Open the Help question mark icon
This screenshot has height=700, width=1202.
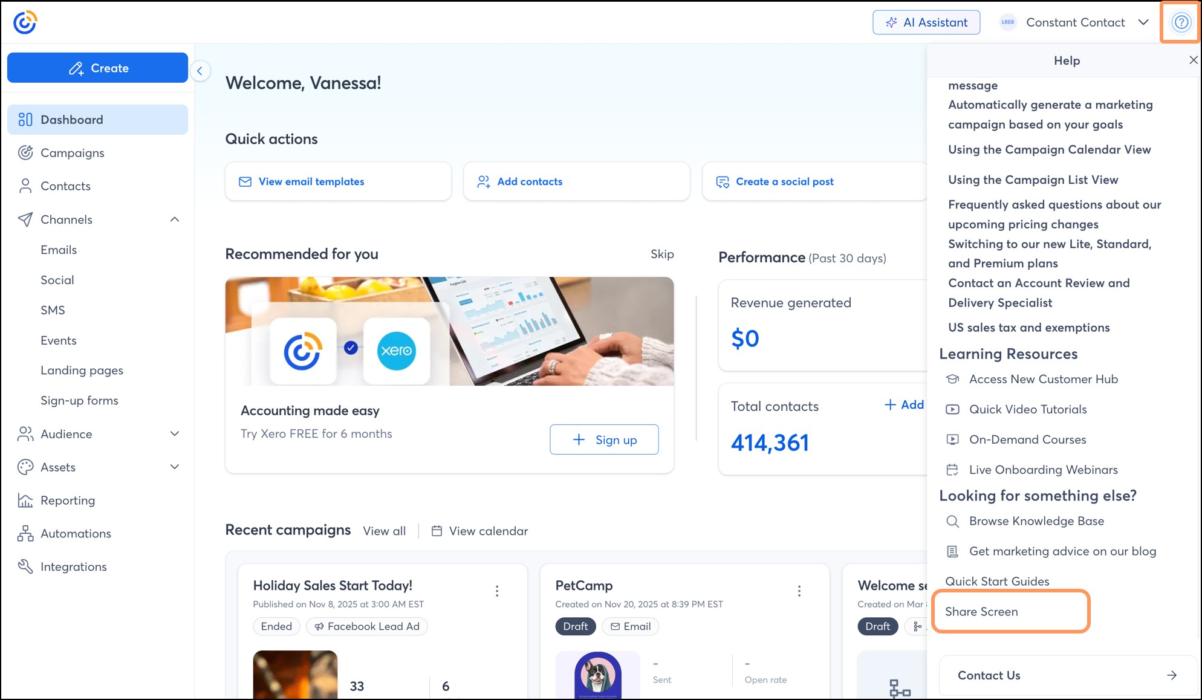tap(1181, 22)
